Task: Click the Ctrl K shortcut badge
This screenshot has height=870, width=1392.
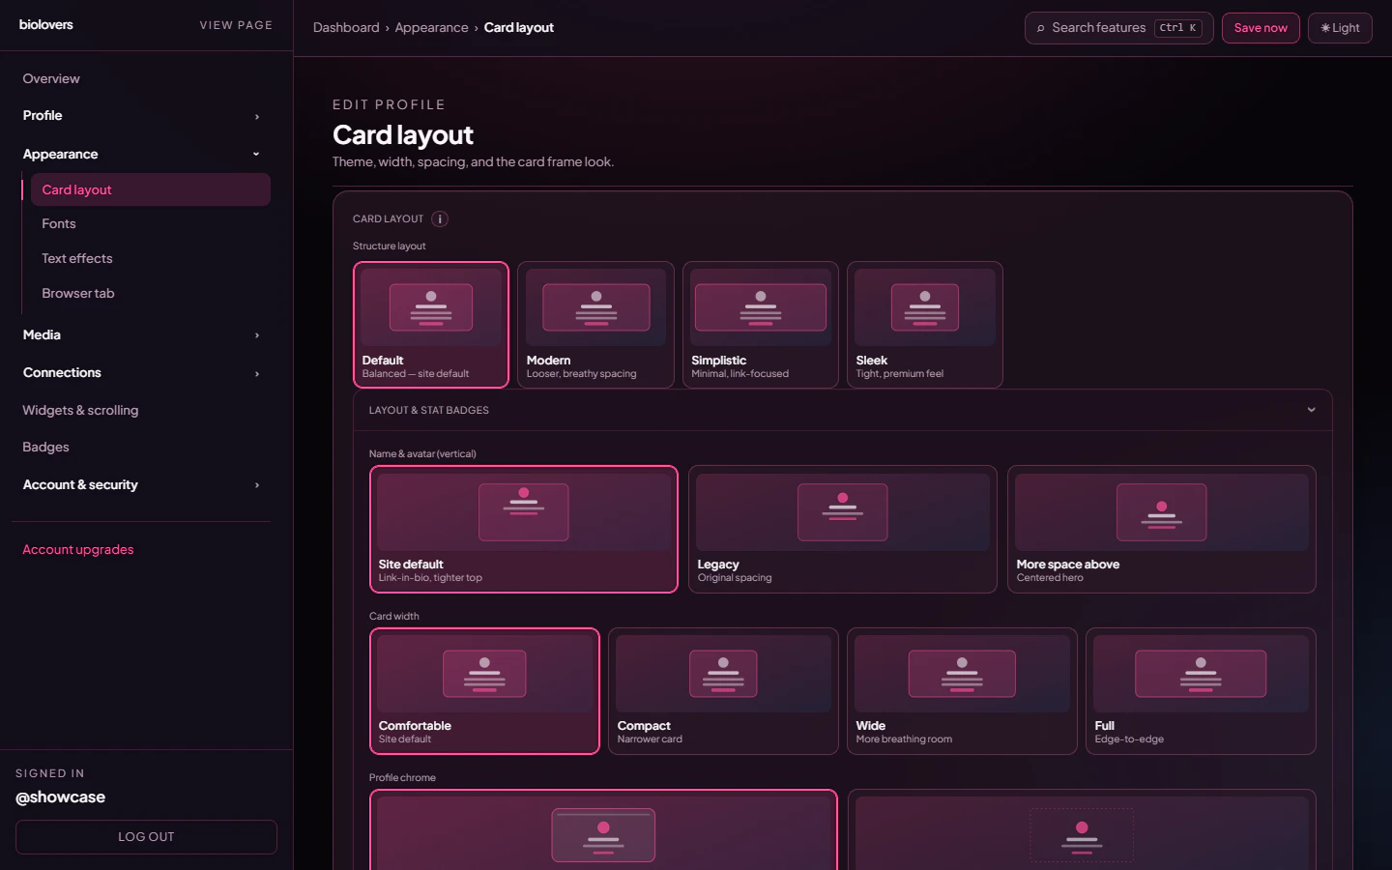Action: click(x=1178, y=28)
